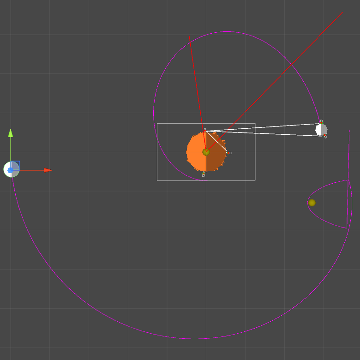360x360 pixels.
Task: Click the square handle below the orange sun
Action: point(203,175)
